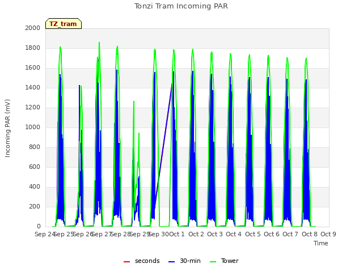Screen dimensions: 363x272
Task: Click the 2000 y-axis tick label
Action: (33, 28)
